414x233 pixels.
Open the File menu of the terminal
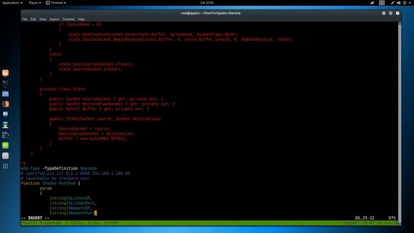tap(25, 19)
